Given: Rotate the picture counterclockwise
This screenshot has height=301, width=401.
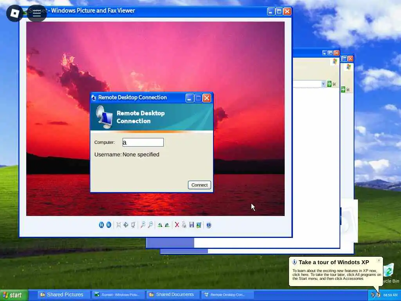Looking at the screenshot, I should pyautogui.click(x=167, y=225).
